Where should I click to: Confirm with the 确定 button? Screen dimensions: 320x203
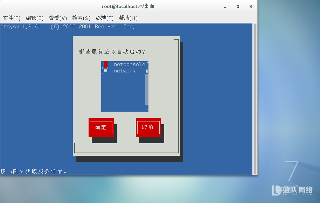[x=101, y=127]
